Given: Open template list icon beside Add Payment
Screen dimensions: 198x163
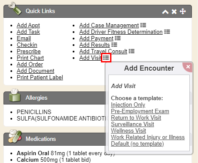Looking at the screenshot, I should [117, 38].
